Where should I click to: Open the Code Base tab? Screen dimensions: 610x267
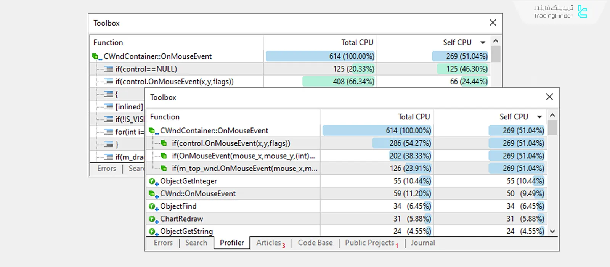pyautogui.click(x=315, y=243)
